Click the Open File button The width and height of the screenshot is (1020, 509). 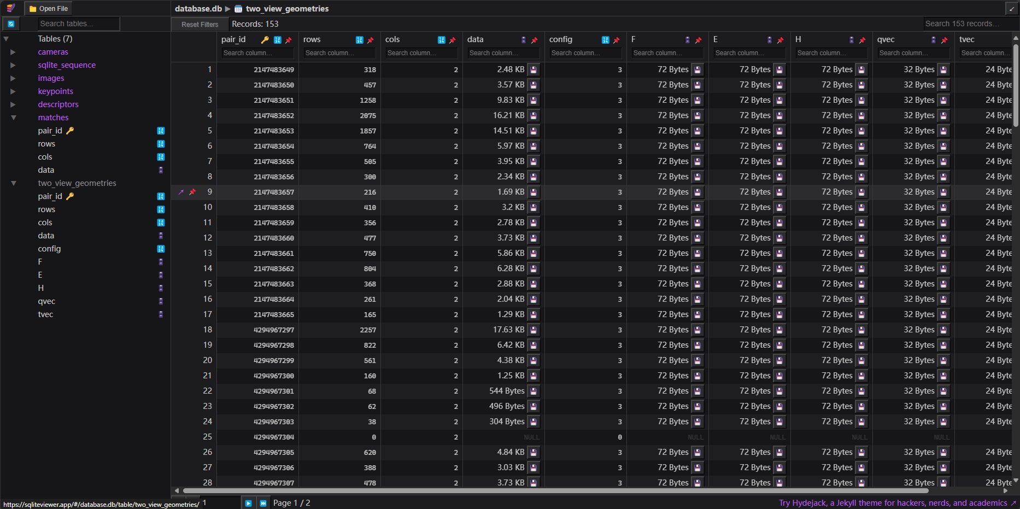pyautogui.click(x=48, y=9)
